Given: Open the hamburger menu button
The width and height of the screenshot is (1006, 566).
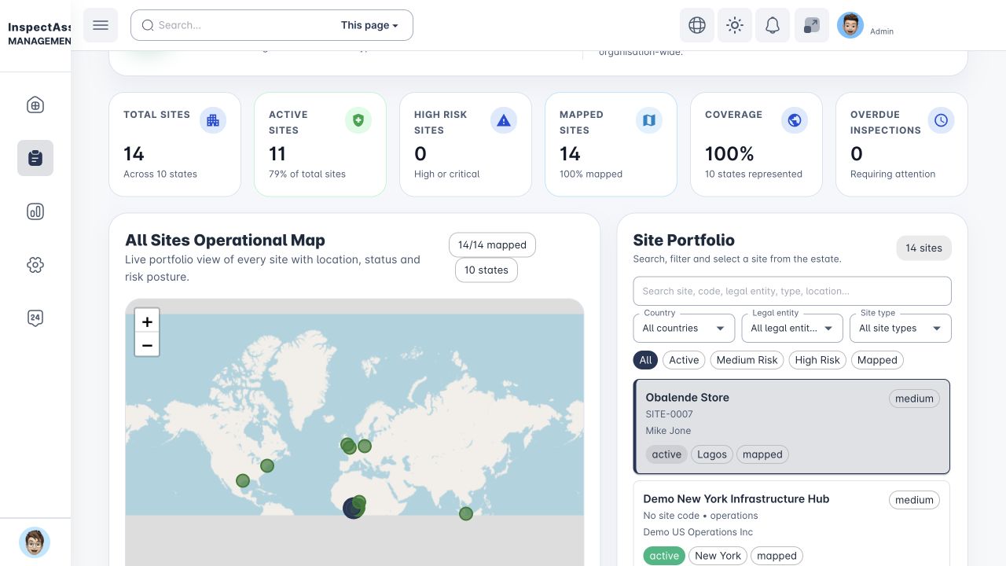Looking at the screenshot, I should pyautogui.click(x=100, y=25).
